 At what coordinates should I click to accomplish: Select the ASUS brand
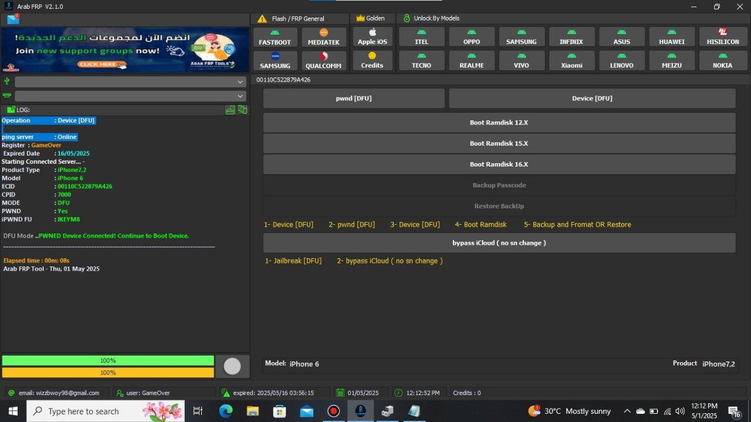[x=621, y=37]
